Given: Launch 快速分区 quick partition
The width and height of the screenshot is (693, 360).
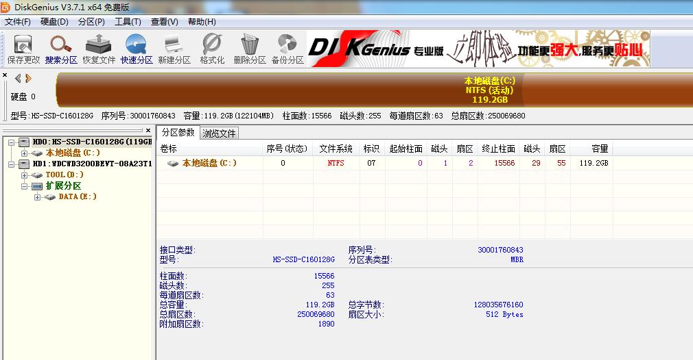Looking at the screenshot, I should (137, 49).
